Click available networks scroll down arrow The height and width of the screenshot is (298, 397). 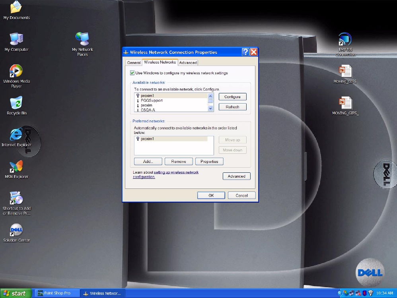click(210, 108)
